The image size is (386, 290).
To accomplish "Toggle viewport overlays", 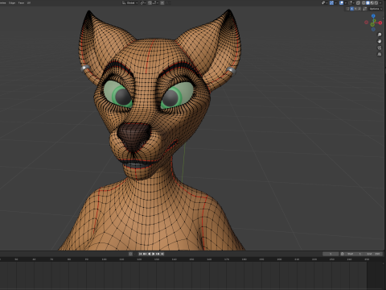I will [x=341, y=3].
